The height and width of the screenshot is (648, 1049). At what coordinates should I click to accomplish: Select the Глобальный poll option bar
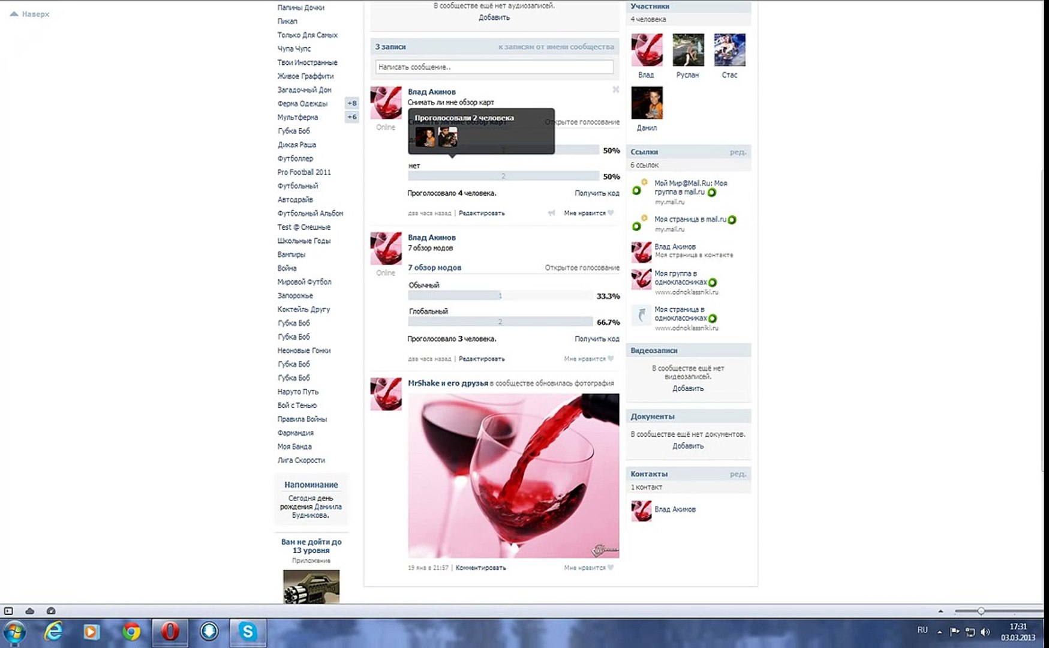click(500, 322)
